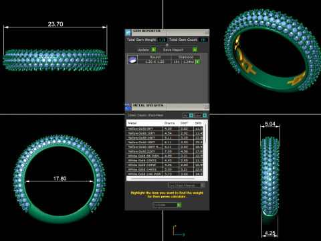Click the green arrow on the Round Diamond row

click(197, 62)
